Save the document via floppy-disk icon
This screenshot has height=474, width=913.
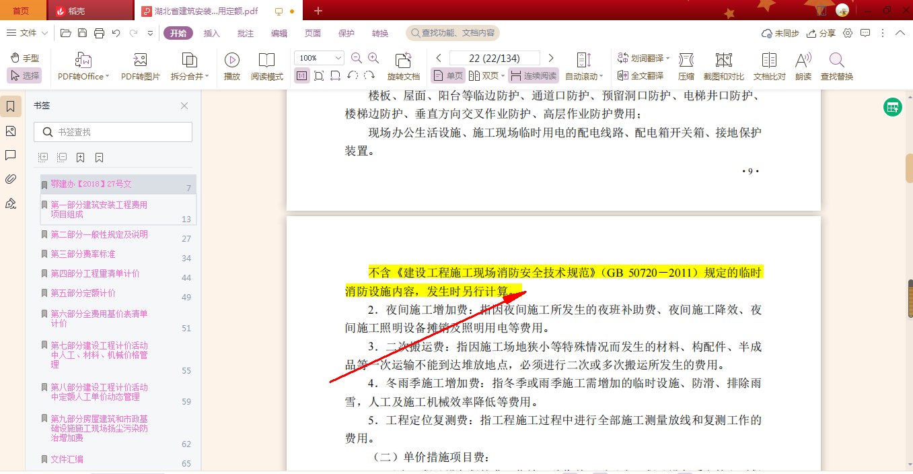(82, 33)
